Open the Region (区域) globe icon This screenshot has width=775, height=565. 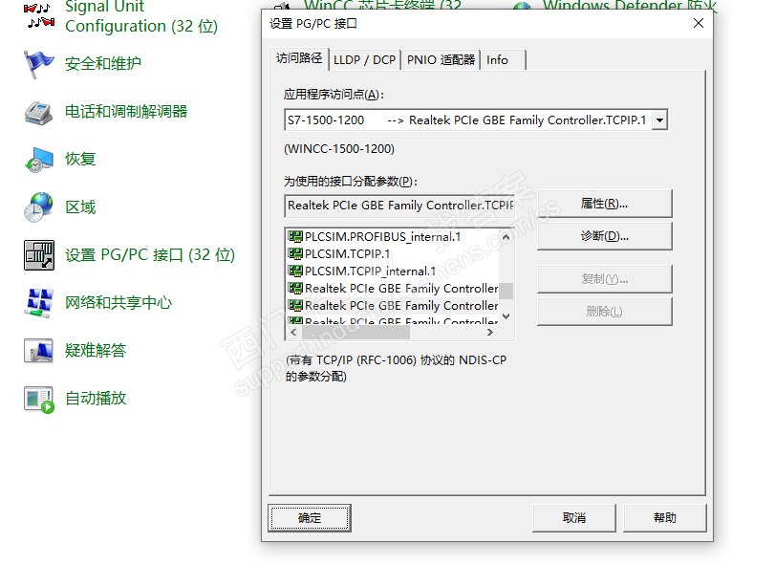pyautogui.click(x=38, y=207)
